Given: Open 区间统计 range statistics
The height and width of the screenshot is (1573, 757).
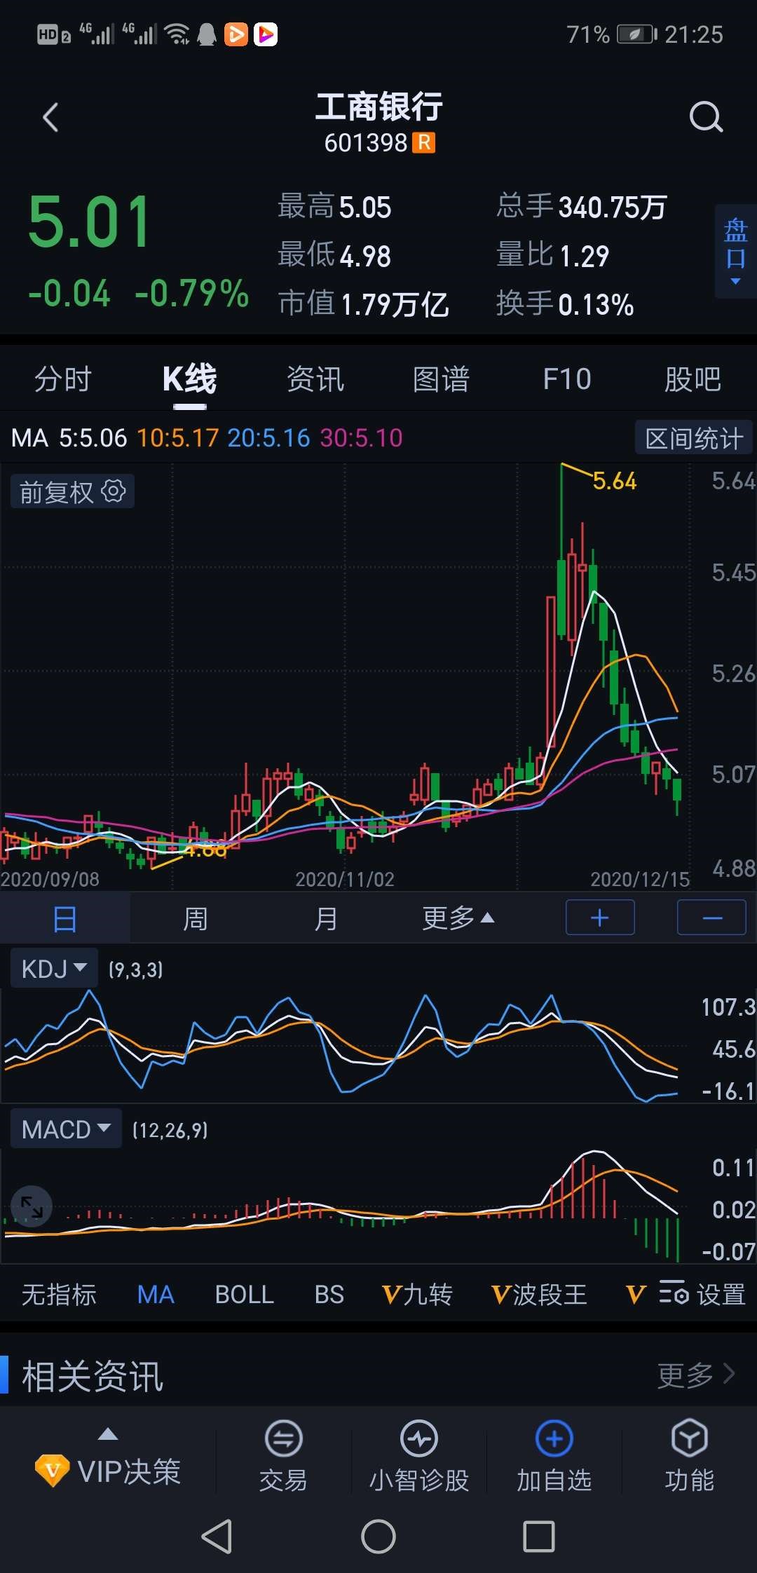Looking at the screenshot, I should (x=694, y=438).
